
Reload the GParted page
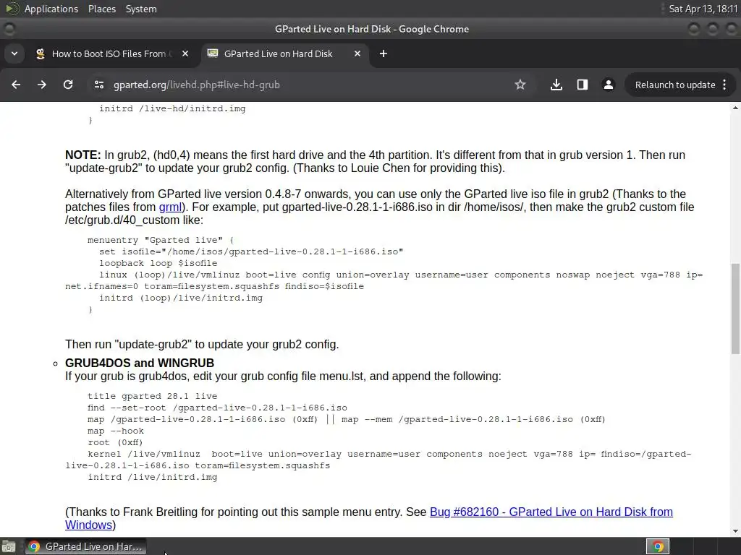[x=68, y=85]
